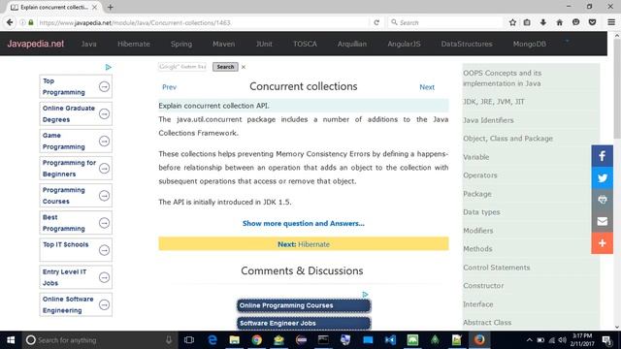Open Google Chrome from the taskbar
This screenshot has height=349, width=621.
pyautogui.click(x=256, y=340)
